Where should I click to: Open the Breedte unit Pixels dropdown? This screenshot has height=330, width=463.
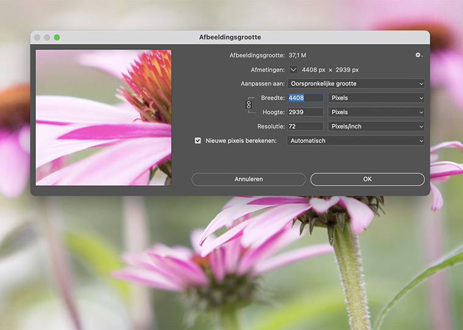click(376, 97)
